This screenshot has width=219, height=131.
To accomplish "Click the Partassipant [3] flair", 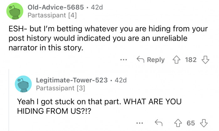I will click(x=59, y=88).
